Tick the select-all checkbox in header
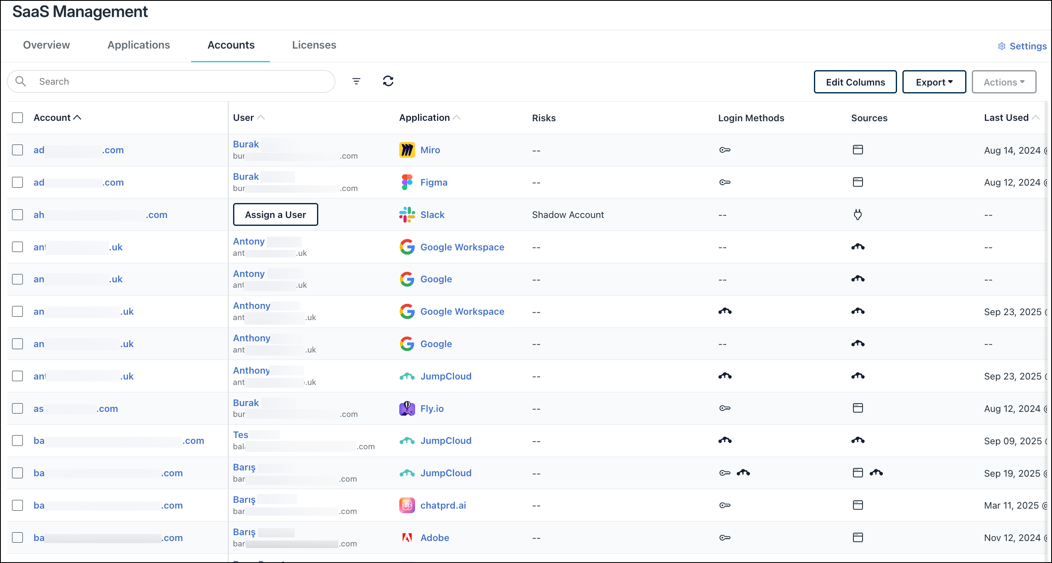This screenshot has height=563, width=1052. tap(17, 117)
